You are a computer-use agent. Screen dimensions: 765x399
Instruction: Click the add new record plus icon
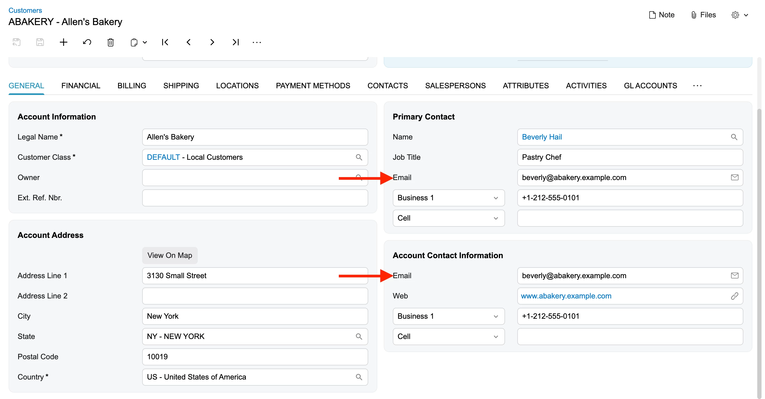click(x=63, y=42)
